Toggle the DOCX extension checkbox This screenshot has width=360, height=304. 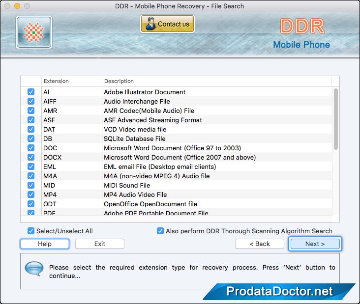31,157
